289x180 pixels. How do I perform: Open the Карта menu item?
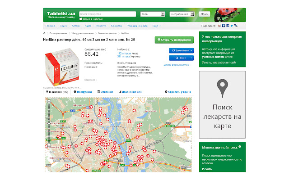tap(88, 26)
